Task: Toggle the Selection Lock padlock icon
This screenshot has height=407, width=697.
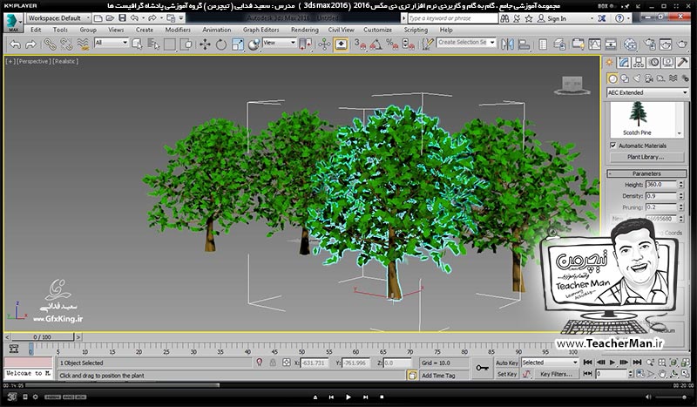Action: coord(273,363)
